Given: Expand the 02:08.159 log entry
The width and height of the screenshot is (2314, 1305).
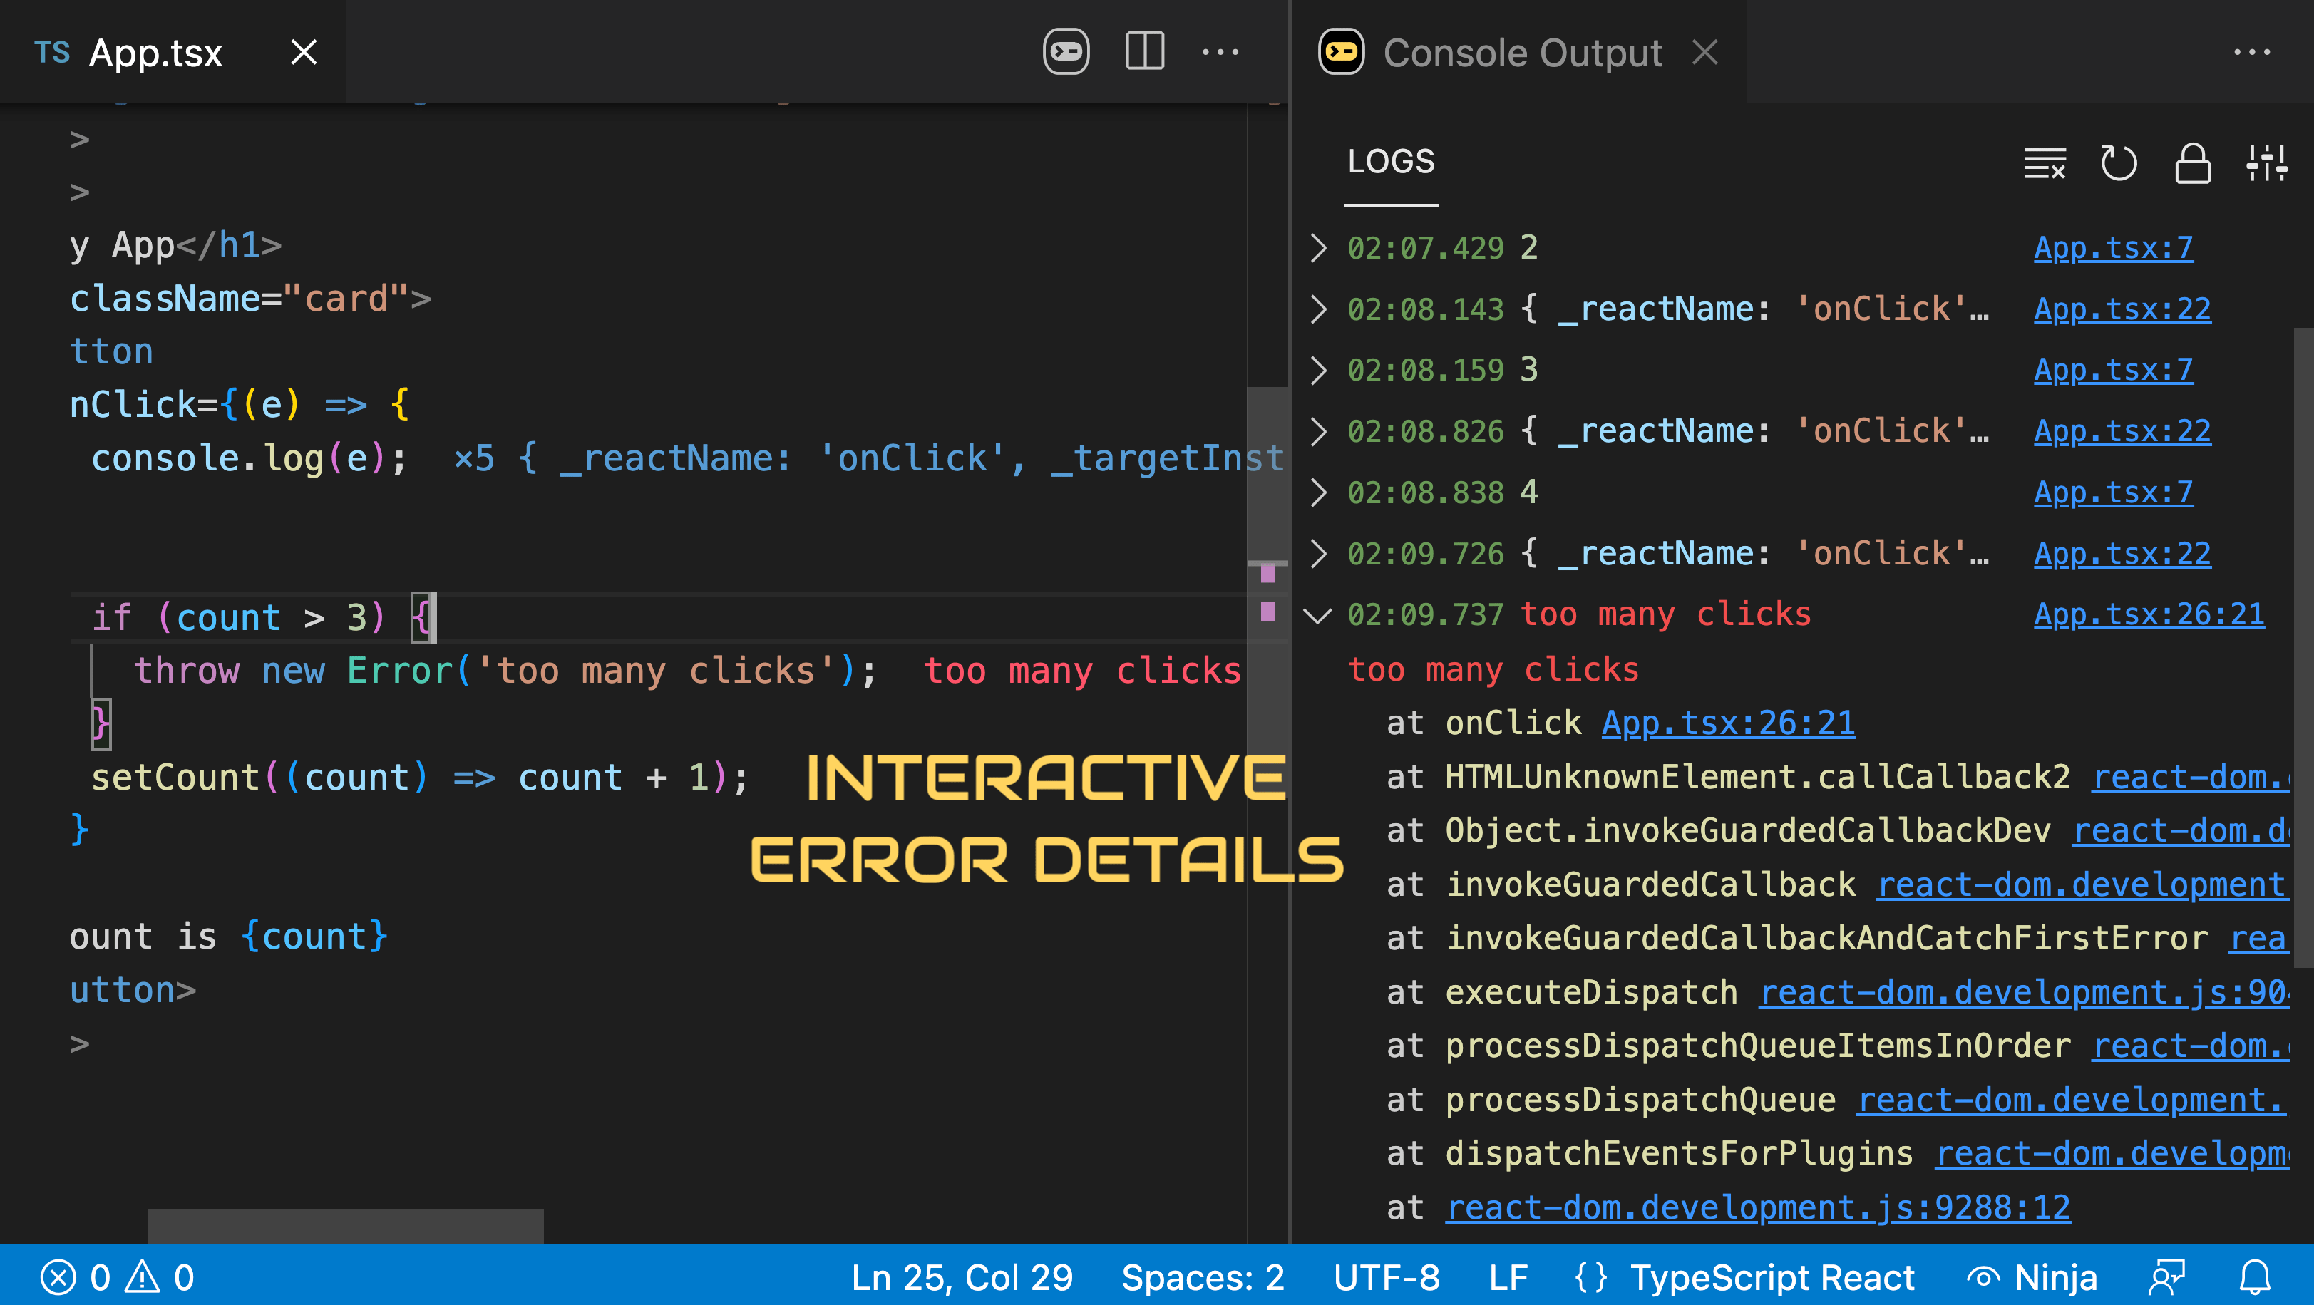Looking at the screenshot, I should click(x=1318, y=369).
